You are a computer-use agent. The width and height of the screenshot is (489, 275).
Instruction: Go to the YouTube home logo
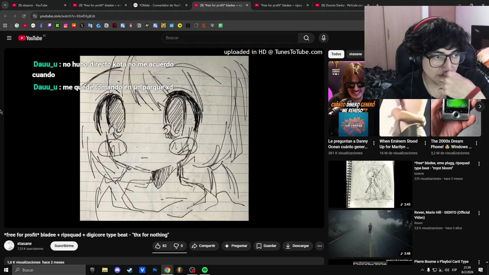click(30, 38)
